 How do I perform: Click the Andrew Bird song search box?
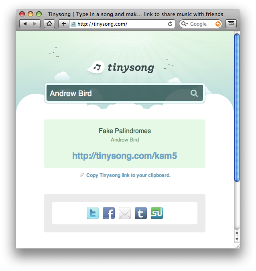point(125,93)
